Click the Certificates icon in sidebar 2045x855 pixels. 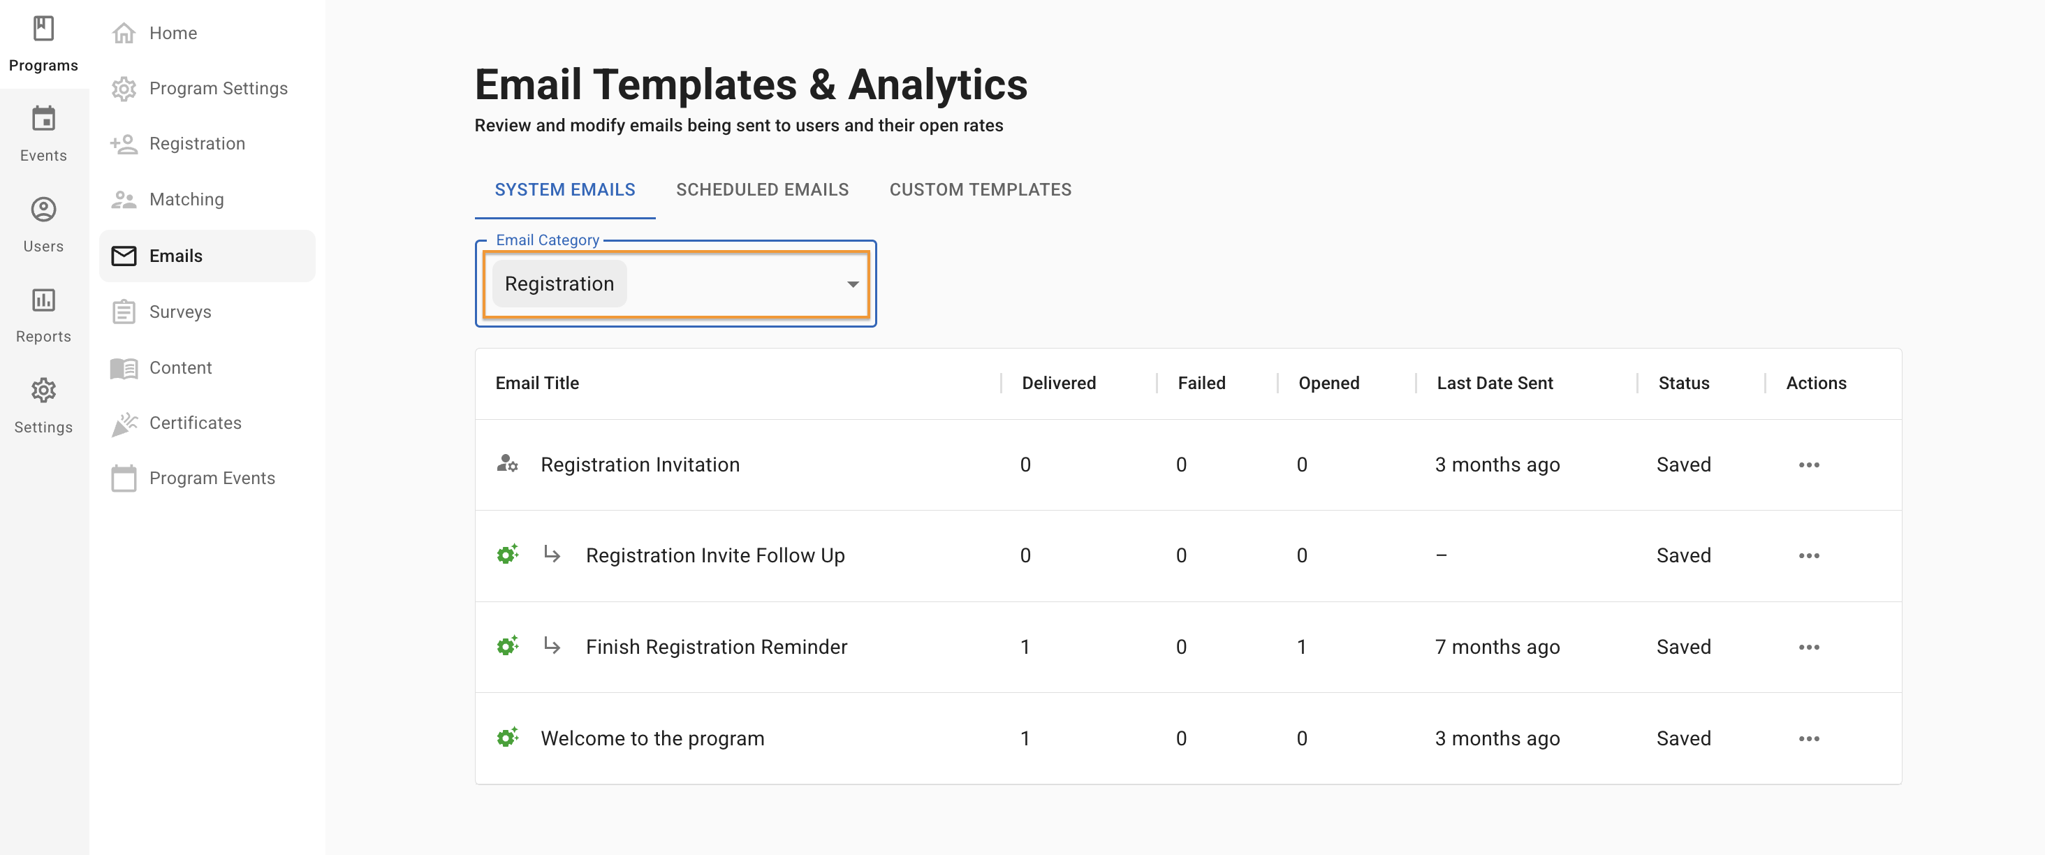pos(124,424)
